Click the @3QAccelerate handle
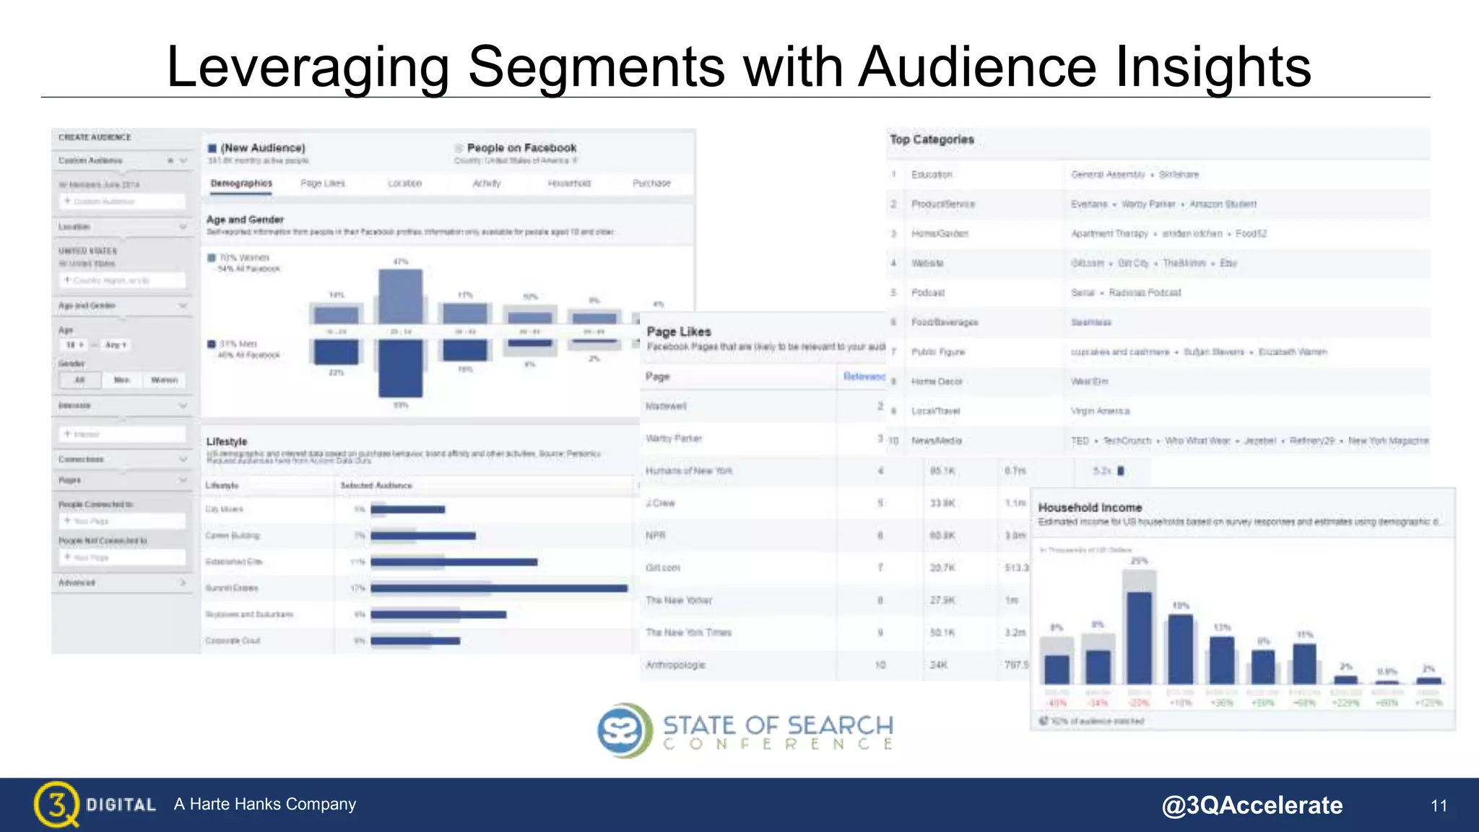 tap(1252, 805)
